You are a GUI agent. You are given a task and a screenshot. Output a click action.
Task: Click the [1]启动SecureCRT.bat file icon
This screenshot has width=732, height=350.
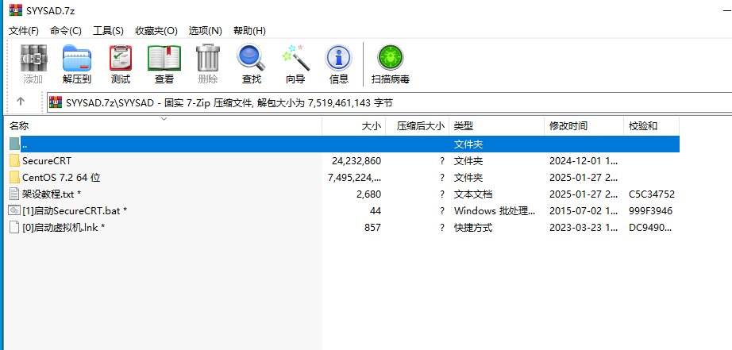click(x=14, y=211)
